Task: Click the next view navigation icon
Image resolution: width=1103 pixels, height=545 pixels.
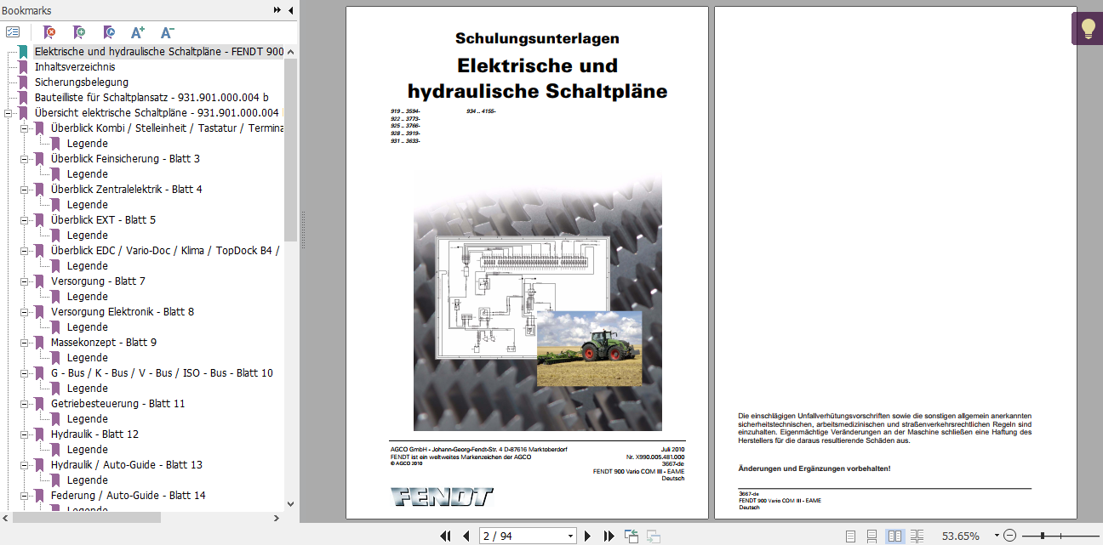Action: tap(654, 536)
